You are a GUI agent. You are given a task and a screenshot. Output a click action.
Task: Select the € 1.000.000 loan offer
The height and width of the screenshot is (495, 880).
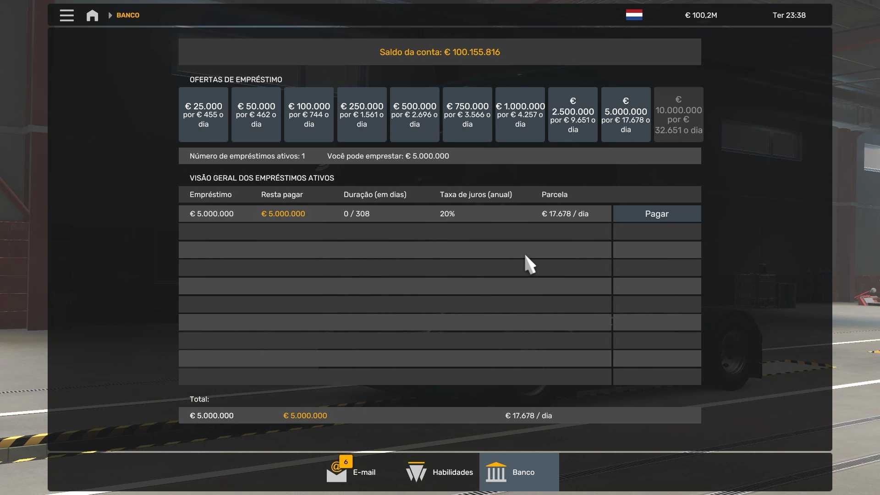point(520,115)
